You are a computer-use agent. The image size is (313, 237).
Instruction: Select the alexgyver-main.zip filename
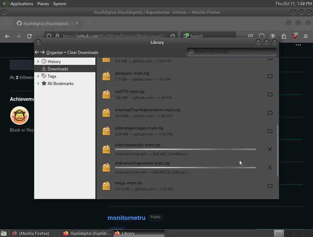[x=132, y=73]
